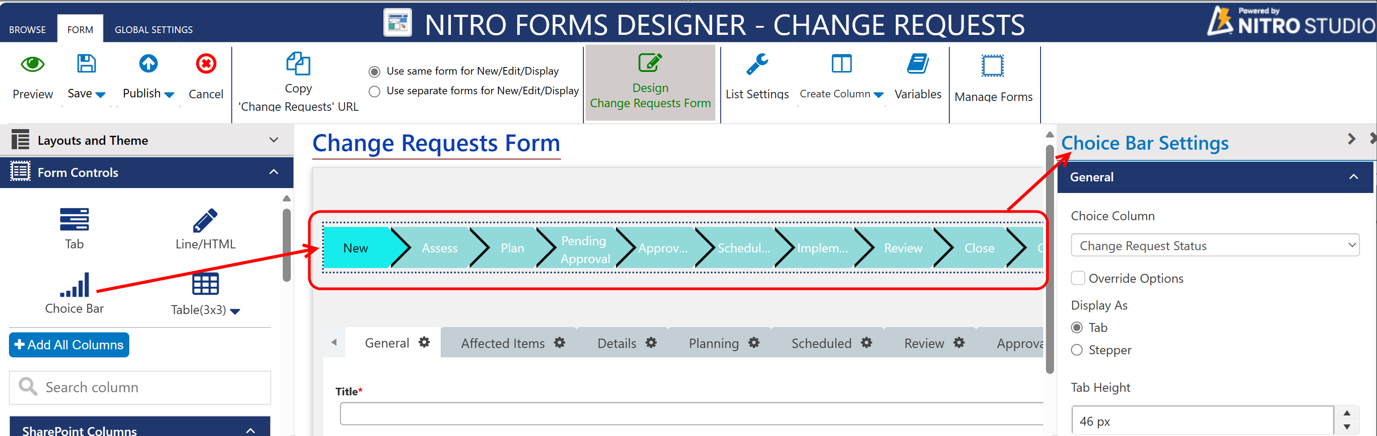This screenshot has height=436, width=1377.
Task: Click the Plan choice bar step
Action: click(x=512, y=247)
